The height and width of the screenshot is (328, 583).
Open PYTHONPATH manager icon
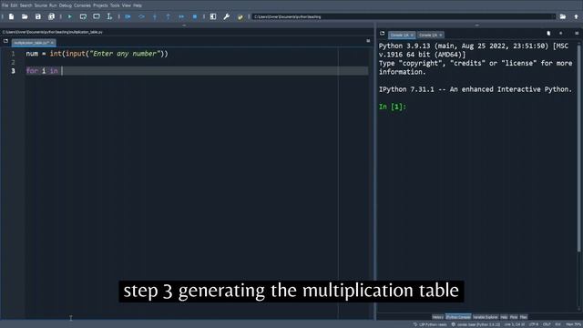tap(240, 16)
